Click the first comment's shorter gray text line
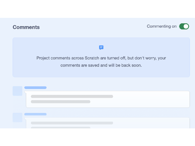 61,102
